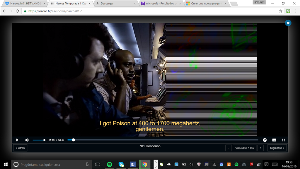Open Spotify from the taskbar
300x169 pixels.
tap(110, 164)
